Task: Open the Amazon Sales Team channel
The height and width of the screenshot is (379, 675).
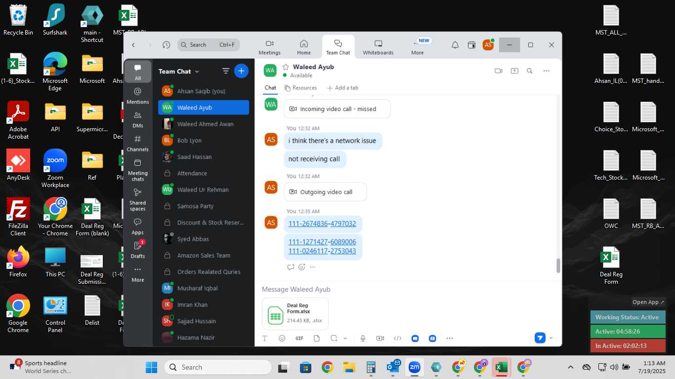Action: 204,256
